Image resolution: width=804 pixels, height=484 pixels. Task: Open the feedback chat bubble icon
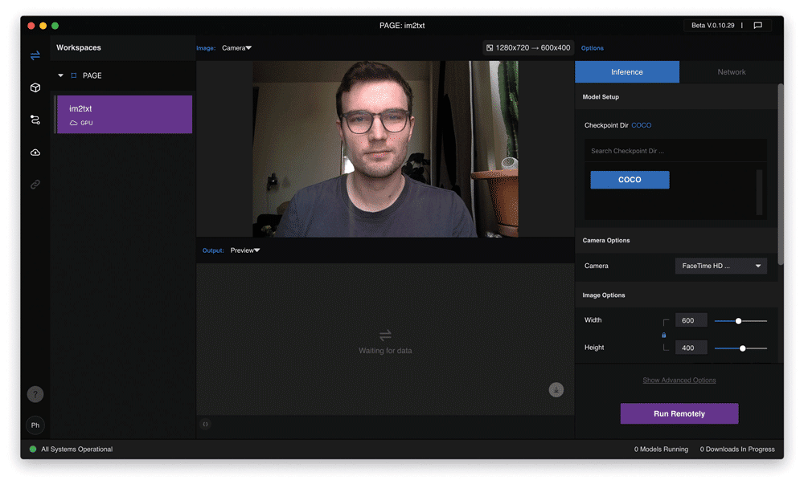point(757,26)
